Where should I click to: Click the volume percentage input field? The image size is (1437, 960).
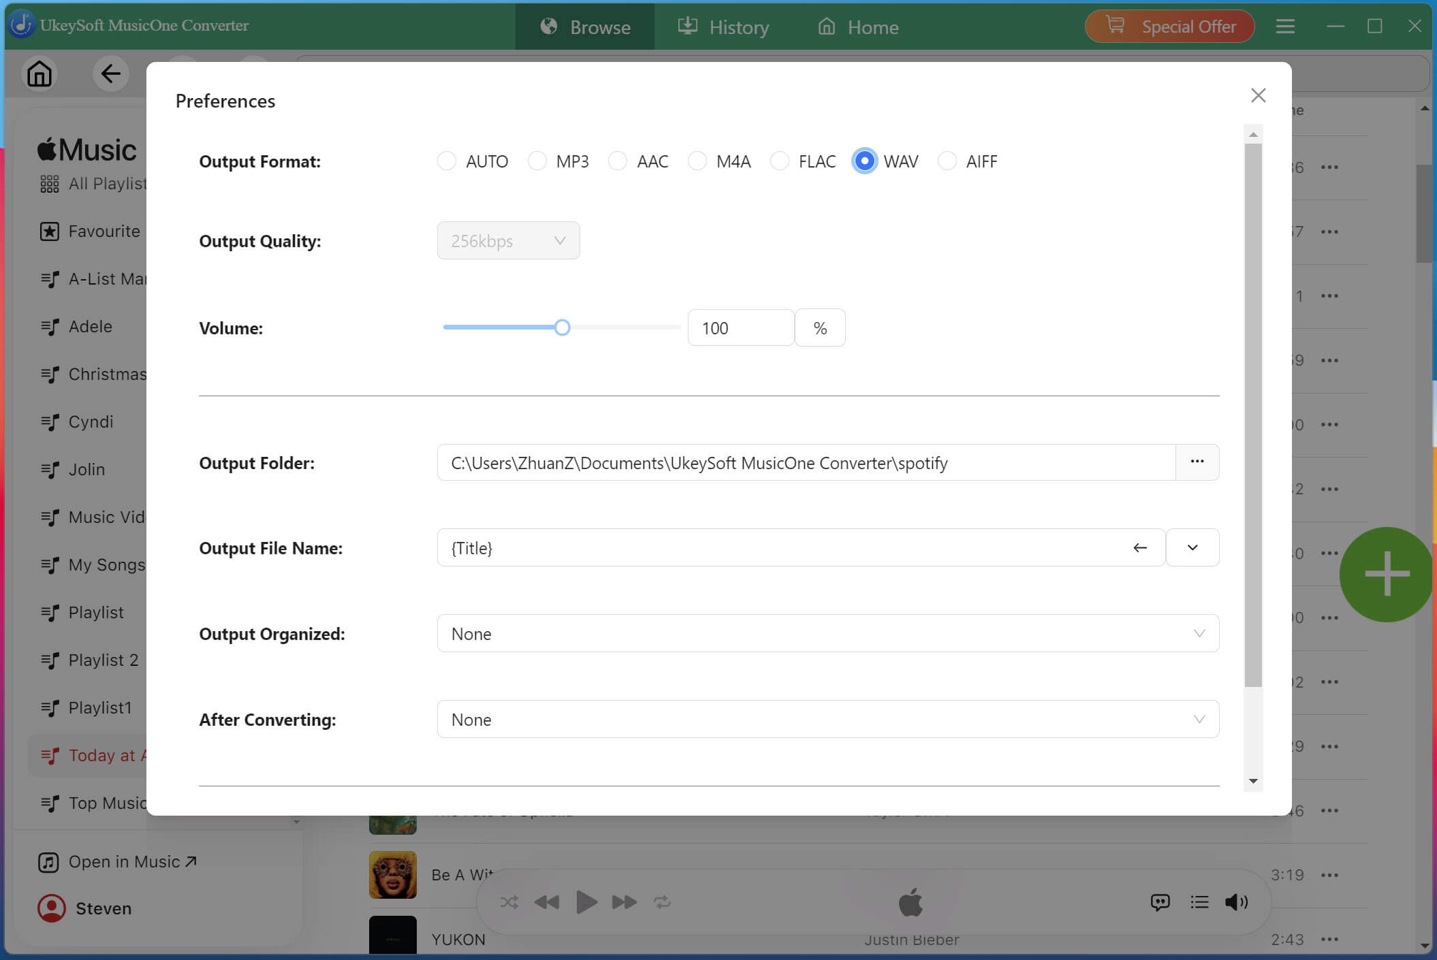[741, 327]
